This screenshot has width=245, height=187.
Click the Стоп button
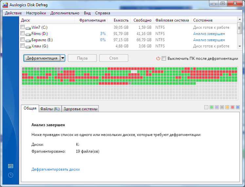click(114, 58)
